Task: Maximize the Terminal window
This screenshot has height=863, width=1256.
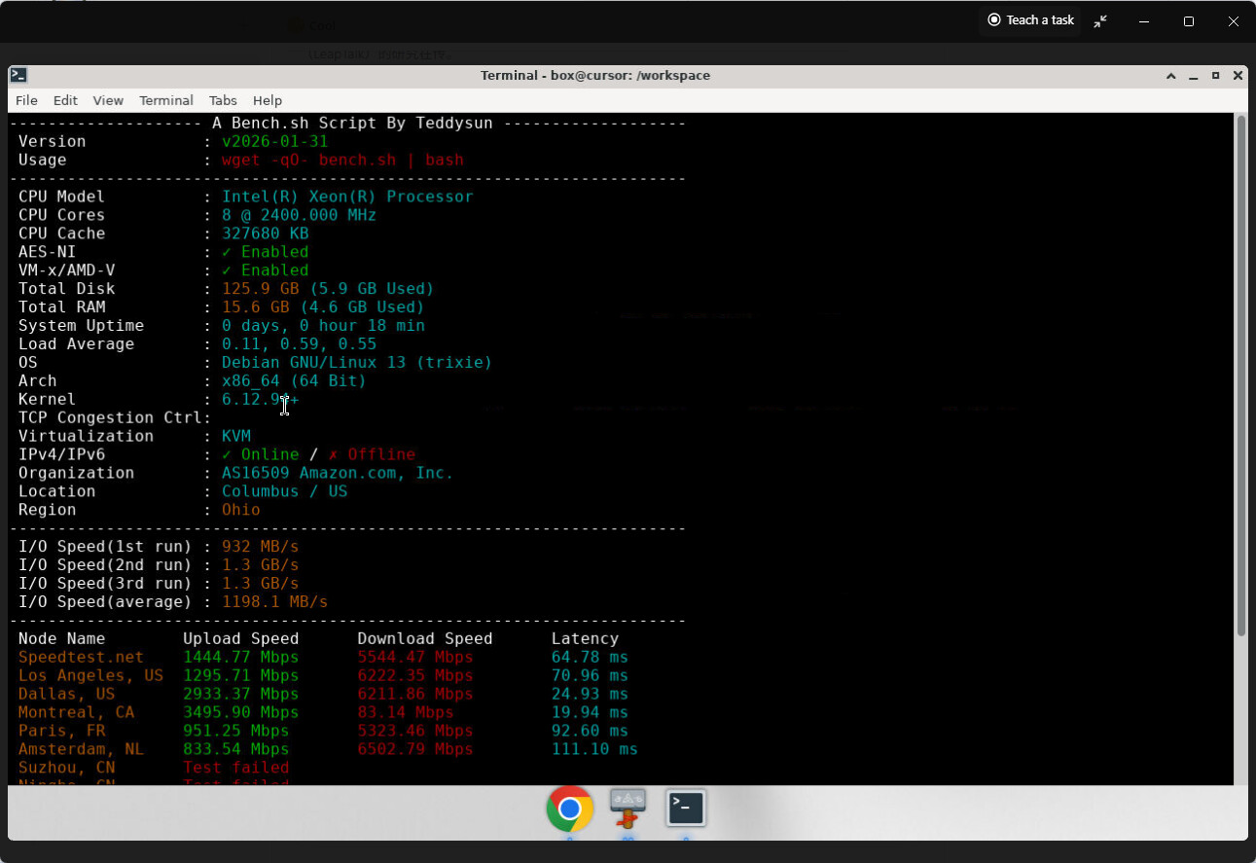Action: 1216,75
